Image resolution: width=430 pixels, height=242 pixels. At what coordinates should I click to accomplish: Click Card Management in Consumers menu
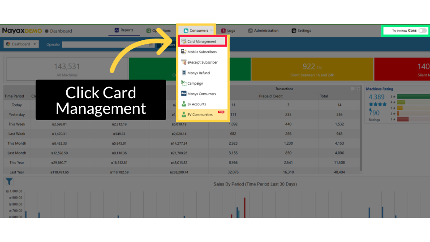pos(202,42)
